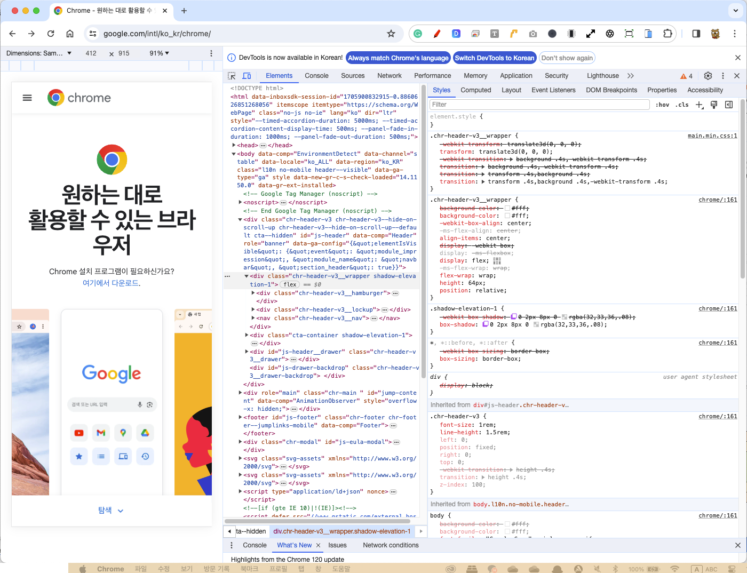The image size is (747, 573).
Task: Click Always match Chrome's language button
Action: tap(398, 58)
